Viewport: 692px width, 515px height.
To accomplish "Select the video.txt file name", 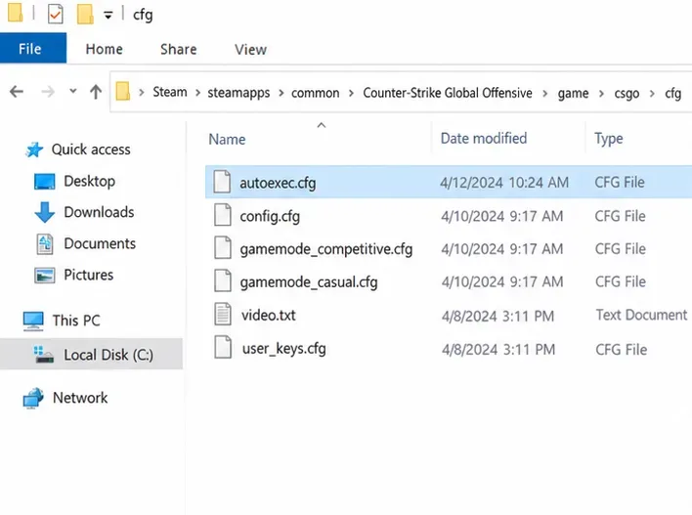I will click(x=269, y=315).
